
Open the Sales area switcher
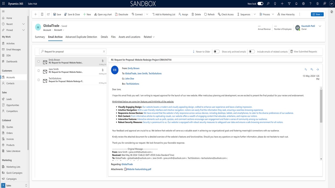[15, 185]
